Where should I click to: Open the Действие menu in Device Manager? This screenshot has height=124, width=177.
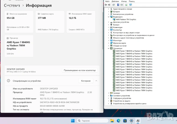[115, 1]
